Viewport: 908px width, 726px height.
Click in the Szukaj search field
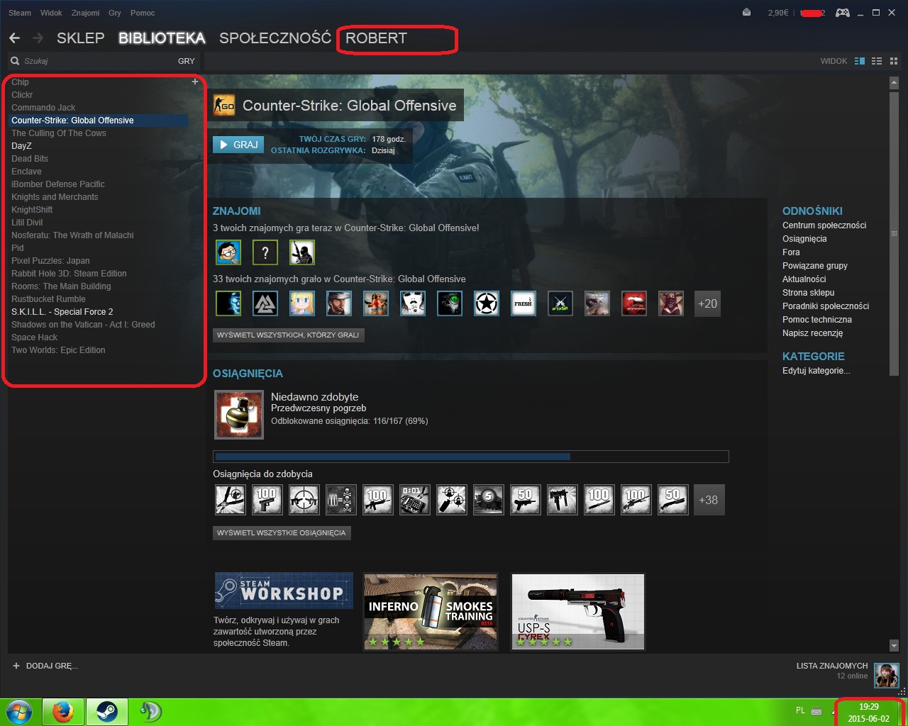click(92, 61)
